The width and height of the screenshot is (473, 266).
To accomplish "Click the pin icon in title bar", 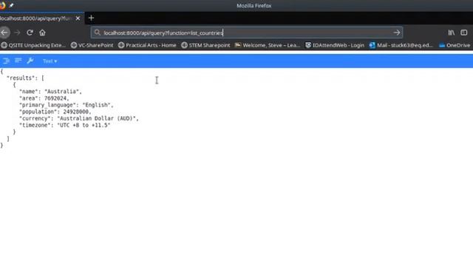I will coord(11,5).
